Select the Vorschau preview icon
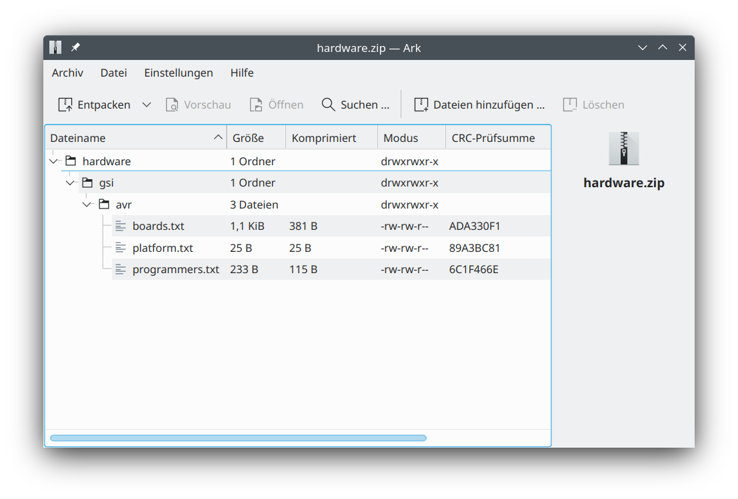 (x=172, y=104)
